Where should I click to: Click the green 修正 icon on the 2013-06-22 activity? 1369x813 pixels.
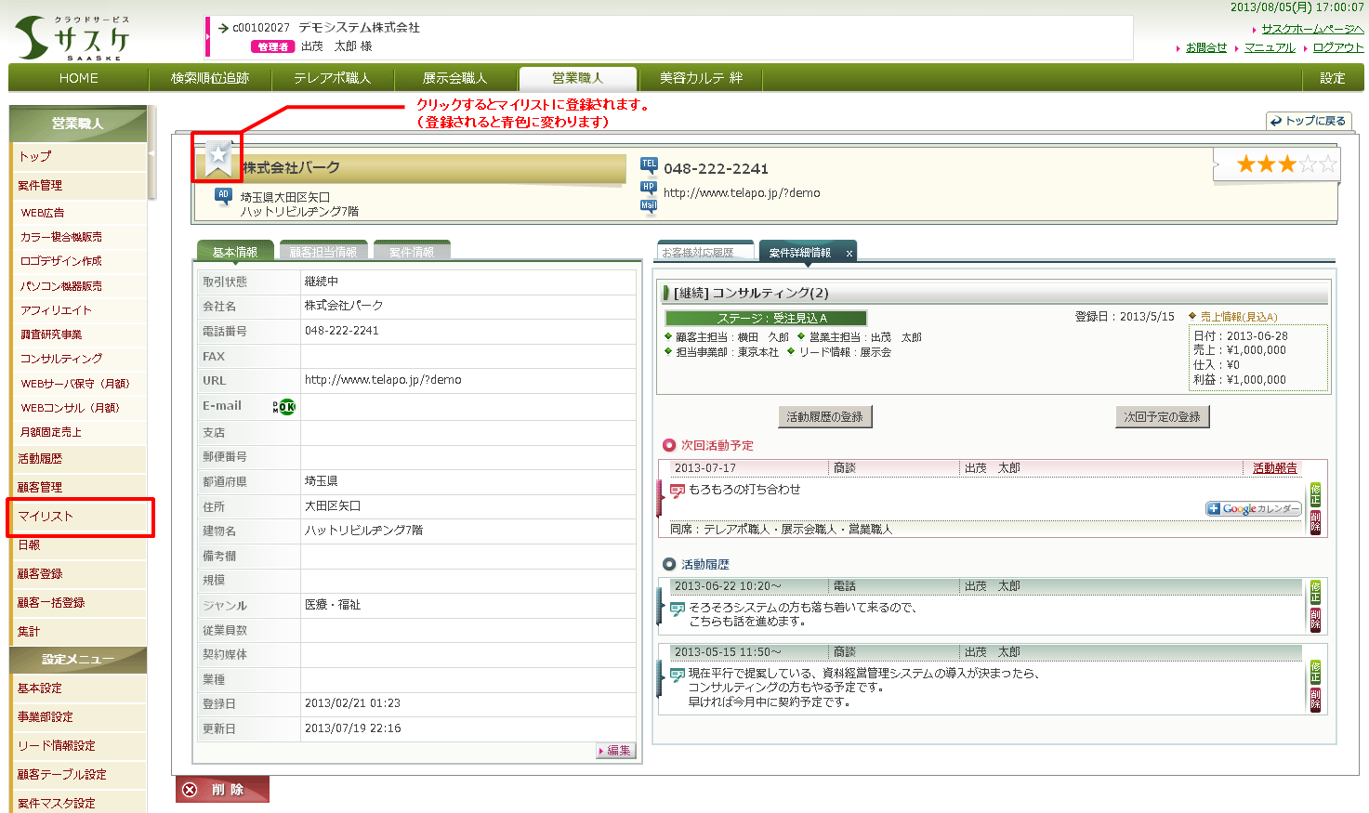tap(1315, 592)
